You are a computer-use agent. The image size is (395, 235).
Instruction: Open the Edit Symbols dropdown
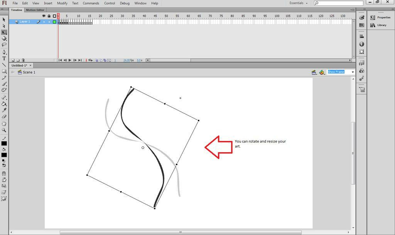pos(322,72)
